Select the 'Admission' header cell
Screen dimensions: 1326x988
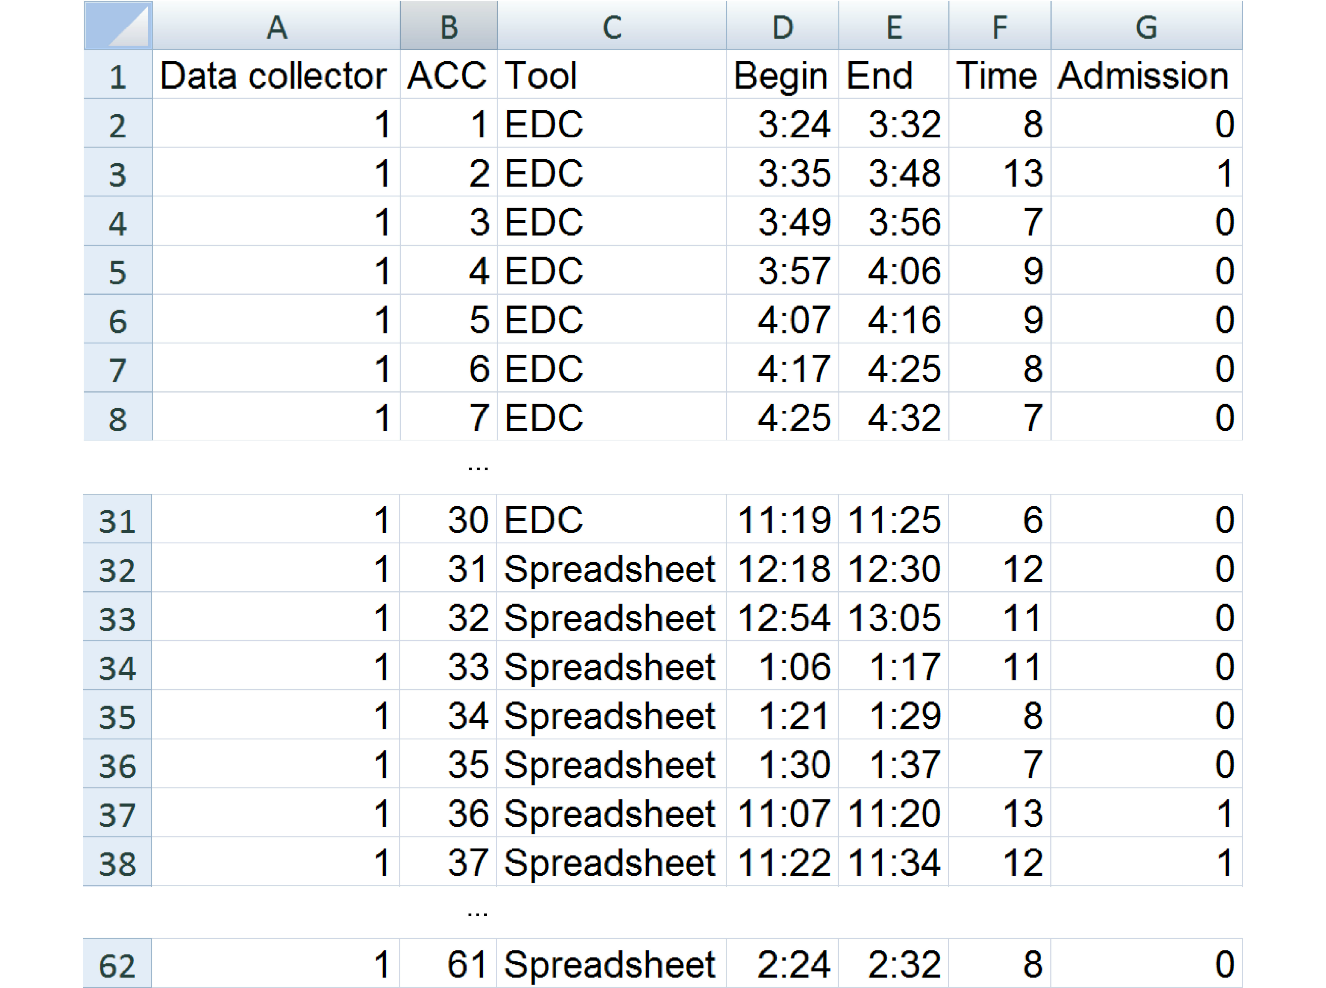pyautogui.click(x=1146, y=75)
